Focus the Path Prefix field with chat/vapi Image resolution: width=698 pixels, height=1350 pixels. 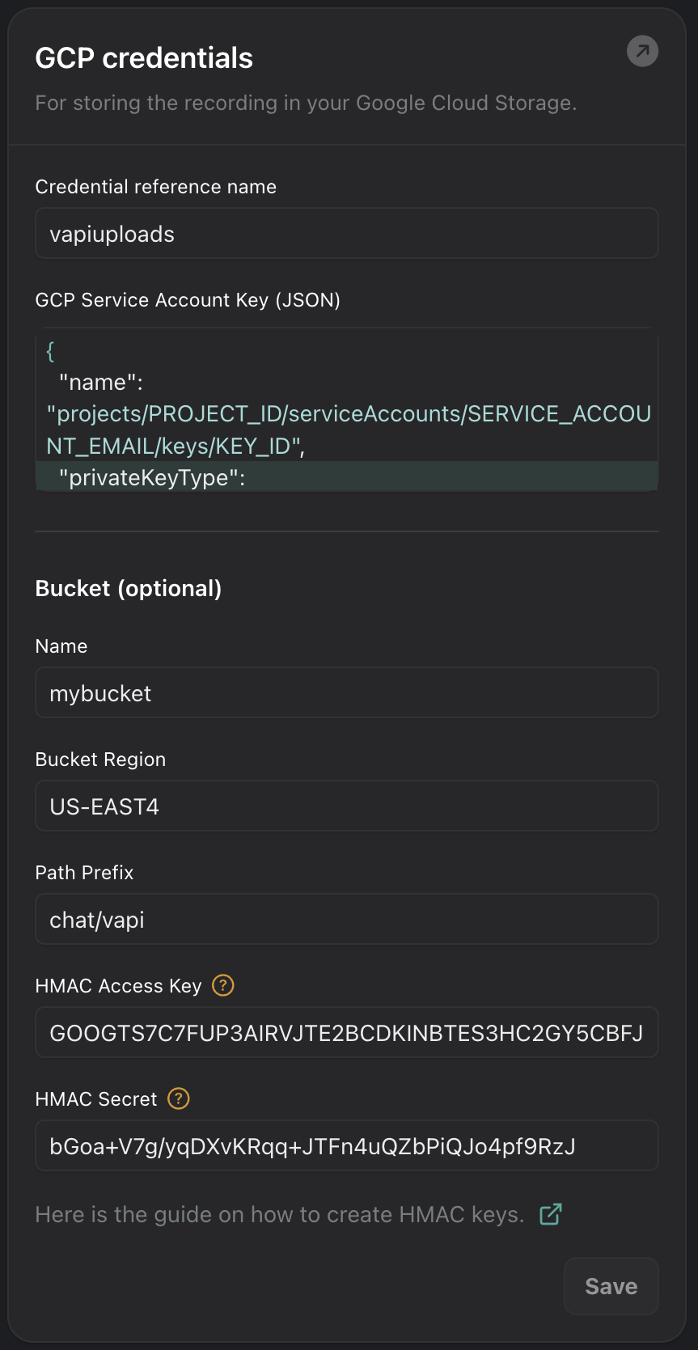point(346,920)
